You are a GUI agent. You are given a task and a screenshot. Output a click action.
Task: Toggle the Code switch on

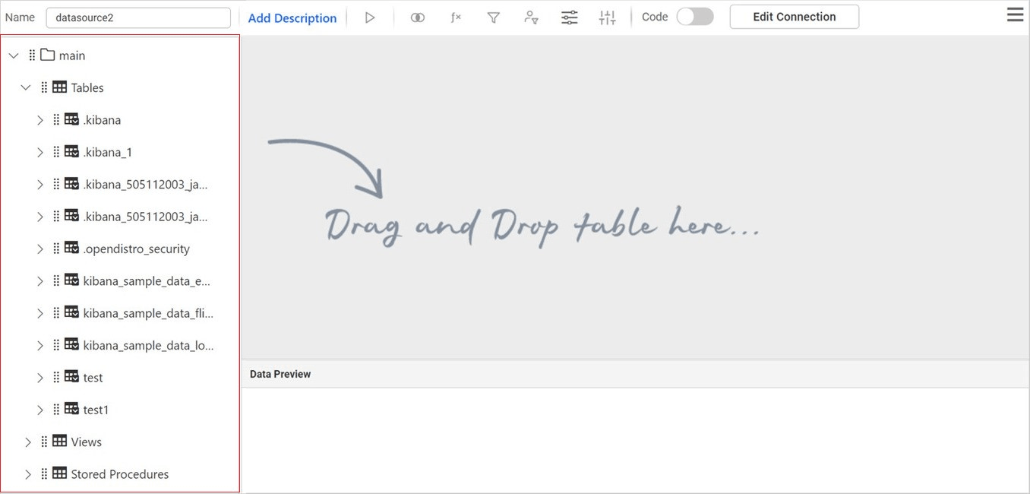[695, 17]
